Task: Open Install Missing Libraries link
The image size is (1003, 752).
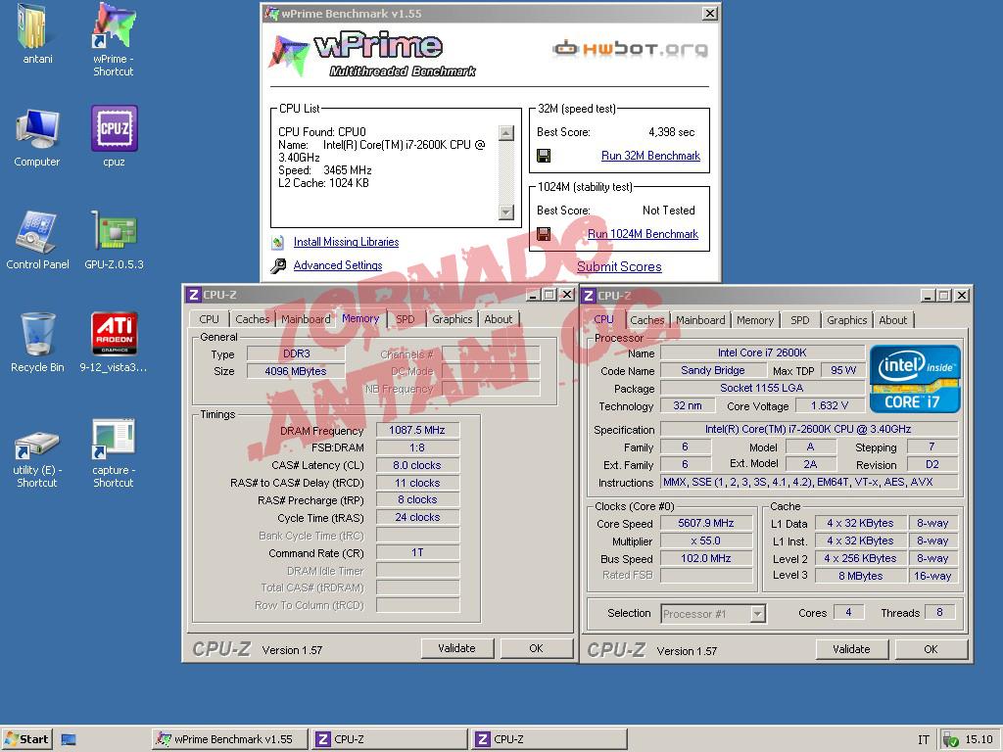Action: click(x=346, y=242)
